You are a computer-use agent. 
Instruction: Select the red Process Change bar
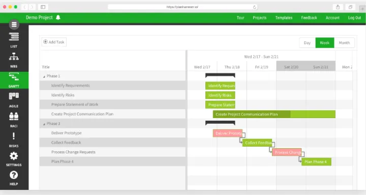coord(287,152)
